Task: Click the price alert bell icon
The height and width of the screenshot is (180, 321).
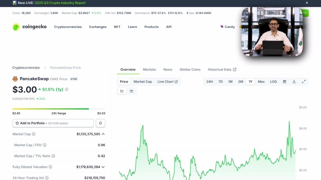Action: [x=100, y=123]
